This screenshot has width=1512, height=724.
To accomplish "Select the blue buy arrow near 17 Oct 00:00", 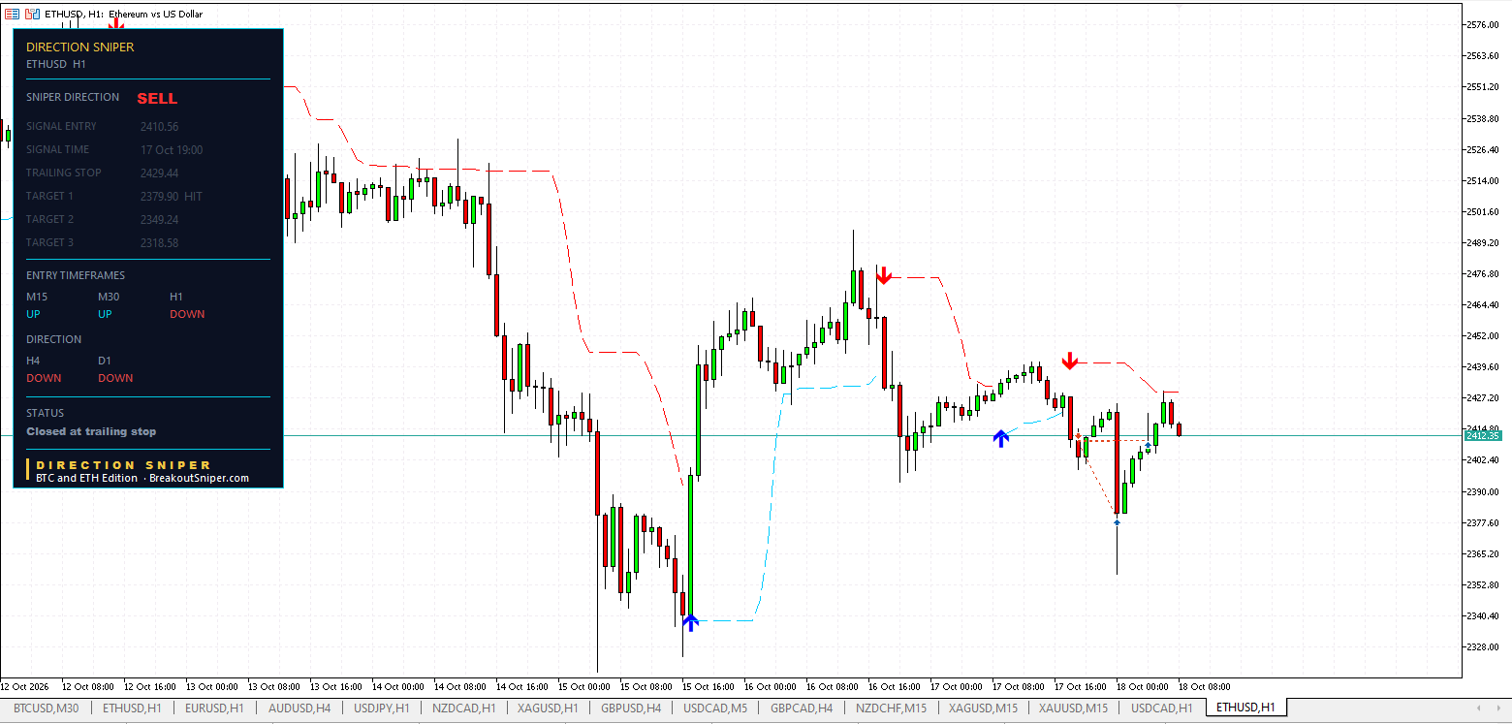I will pyautogui.click(x=1001, y=438).
